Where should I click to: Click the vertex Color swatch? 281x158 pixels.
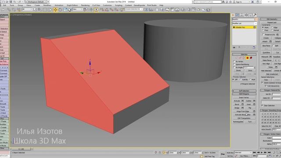(x=277, y=138)
